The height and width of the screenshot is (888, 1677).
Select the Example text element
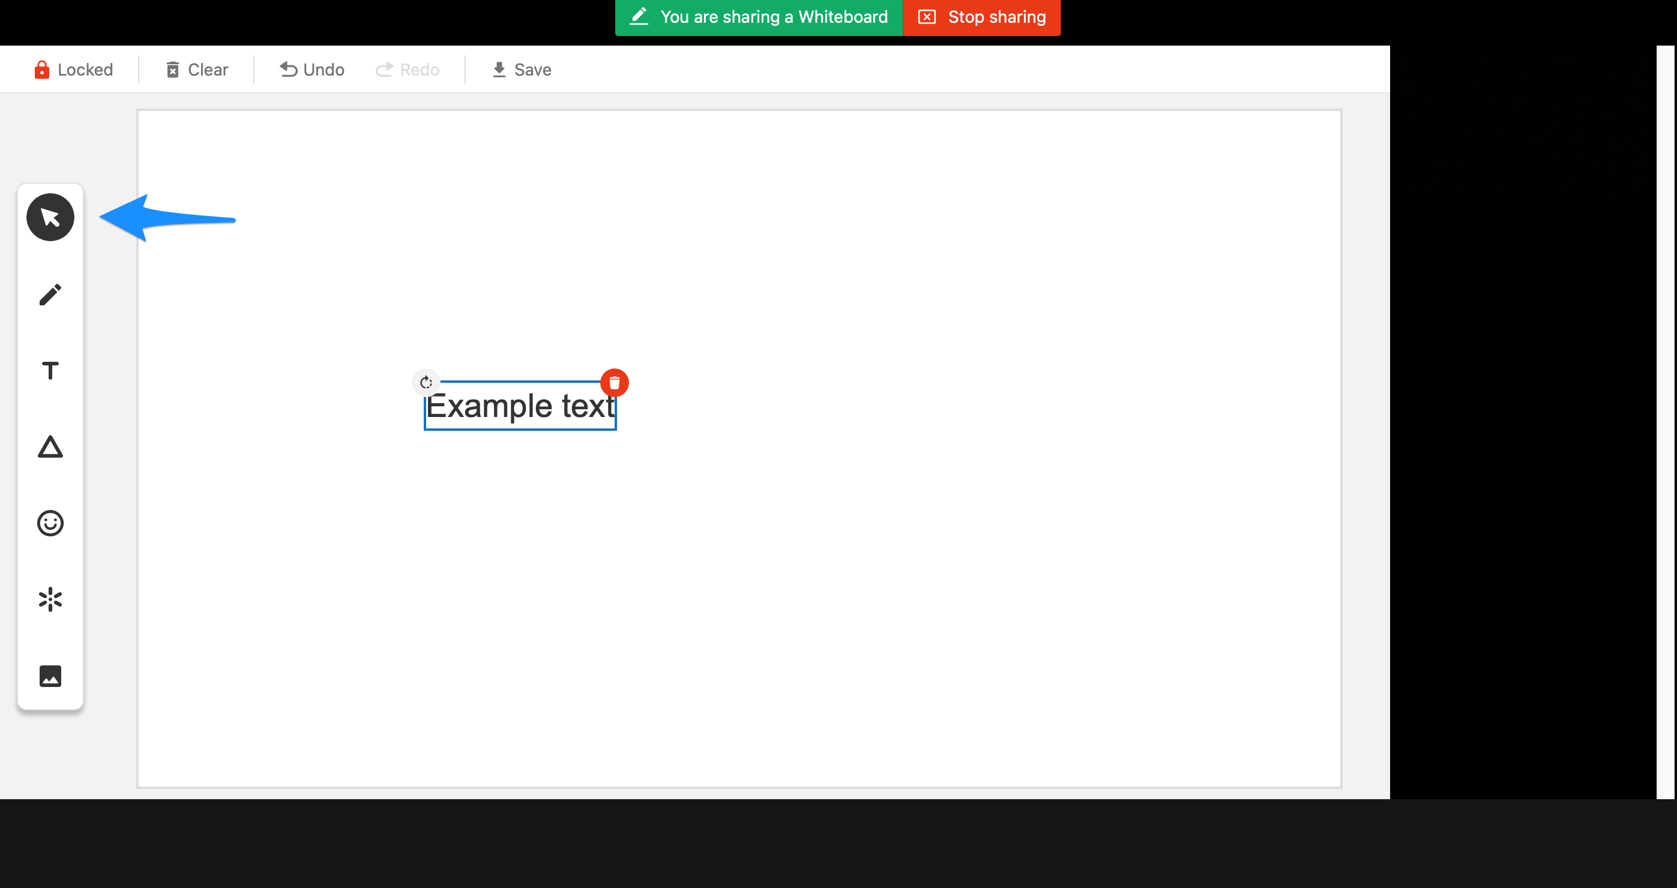519,404
